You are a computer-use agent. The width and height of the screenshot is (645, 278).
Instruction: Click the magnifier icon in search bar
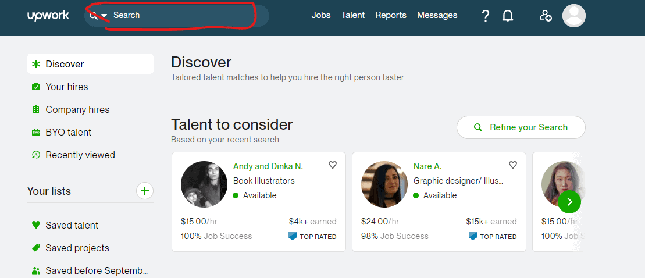[x=94, y=16]
